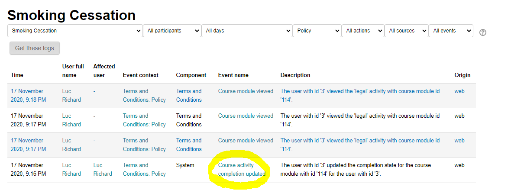This screenshot has height=190, width=524.
Task: Expand the All participants dropdown
Action: 171,31
